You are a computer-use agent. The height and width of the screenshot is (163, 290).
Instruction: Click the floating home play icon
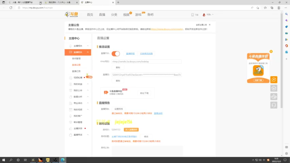[274, 88]
